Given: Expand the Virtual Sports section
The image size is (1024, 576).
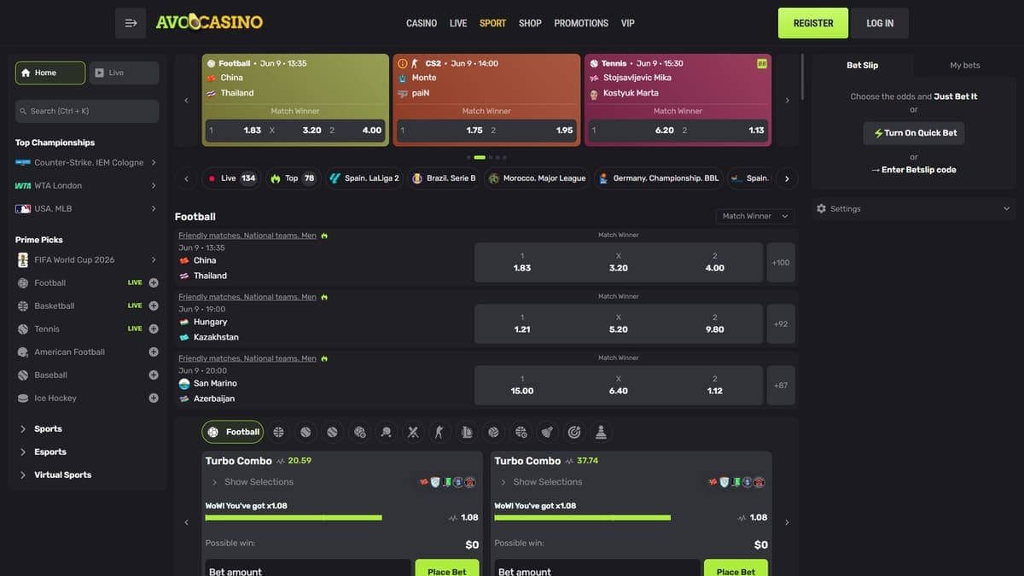Looking at the screenshot, I should (x=62, y=474).
